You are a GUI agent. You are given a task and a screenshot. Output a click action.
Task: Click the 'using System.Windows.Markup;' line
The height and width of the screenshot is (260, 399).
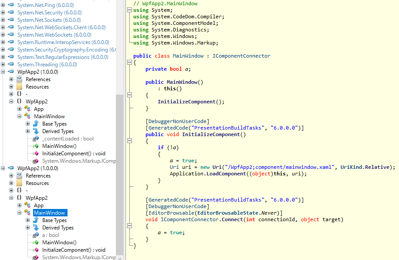[x=176, y=43]
